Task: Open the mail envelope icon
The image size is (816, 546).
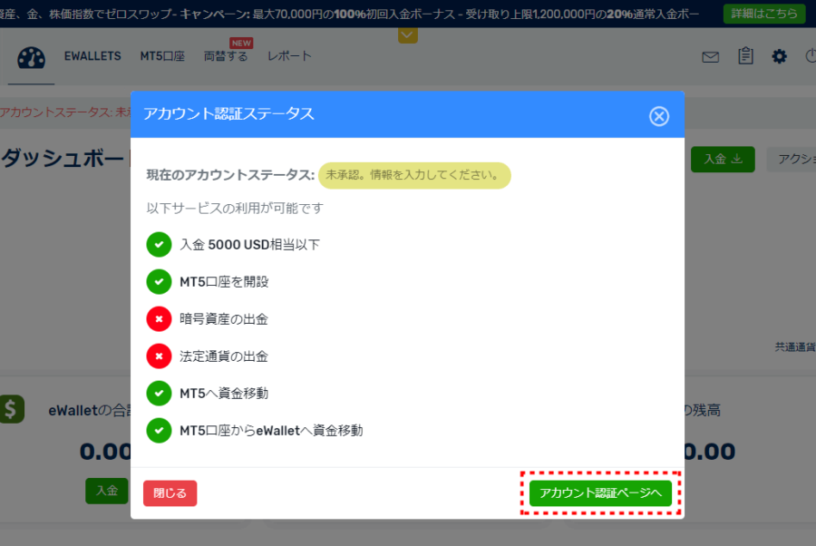Action: tap(710, 57)
